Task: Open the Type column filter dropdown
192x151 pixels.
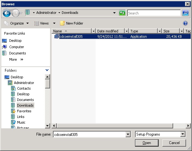Action: tap(160, 31)
